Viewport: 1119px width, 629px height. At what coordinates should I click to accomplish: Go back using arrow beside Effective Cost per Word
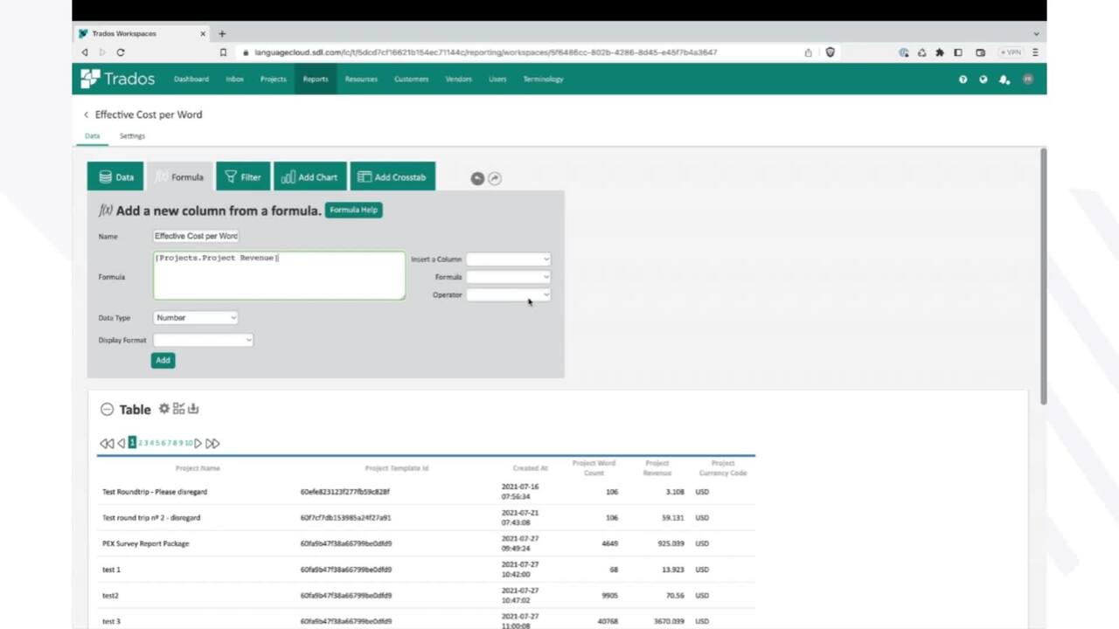point(86,114)
